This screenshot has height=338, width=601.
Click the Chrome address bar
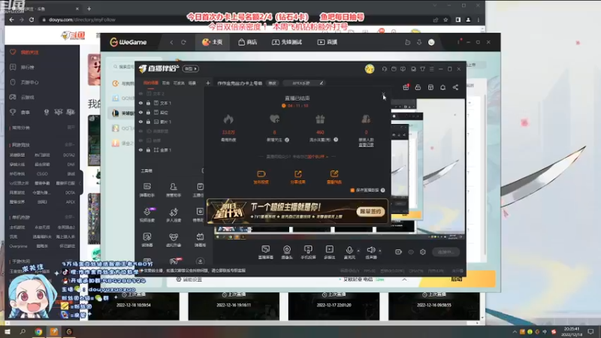coord(230,20)
